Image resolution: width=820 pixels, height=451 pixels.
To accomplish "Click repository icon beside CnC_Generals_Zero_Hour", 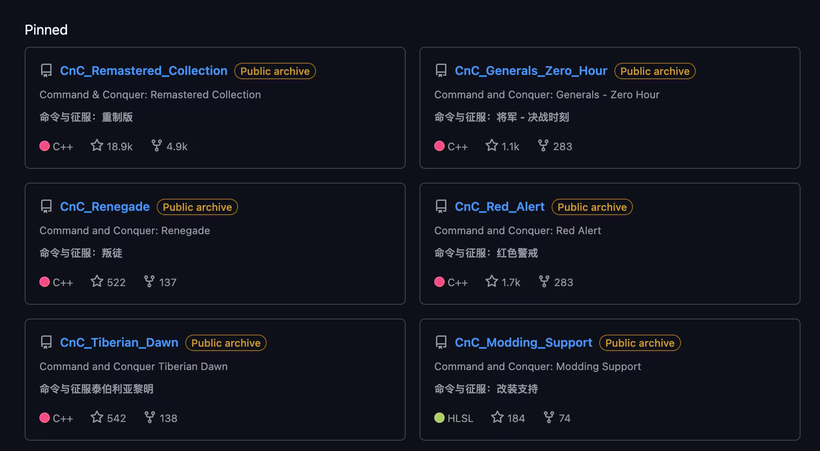I will click(441, 71).
